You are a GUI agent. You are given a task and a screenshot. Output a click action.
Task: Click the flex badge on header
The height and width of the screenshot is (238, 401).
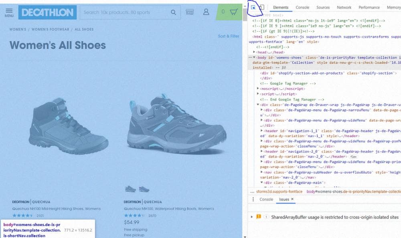(353, 157)
